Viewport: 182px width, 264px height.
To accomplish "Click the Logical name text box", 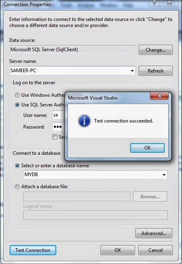I will point(95,215).
